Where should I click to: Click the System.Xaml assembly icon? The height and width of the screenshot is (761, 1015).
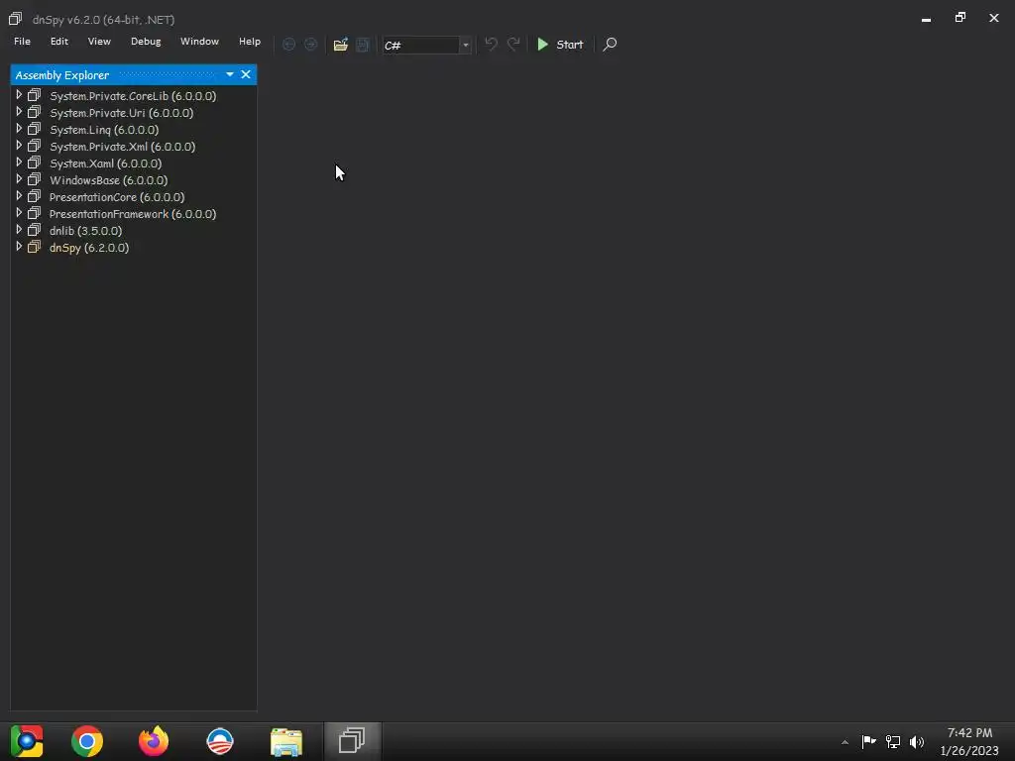tap(35, 163)
